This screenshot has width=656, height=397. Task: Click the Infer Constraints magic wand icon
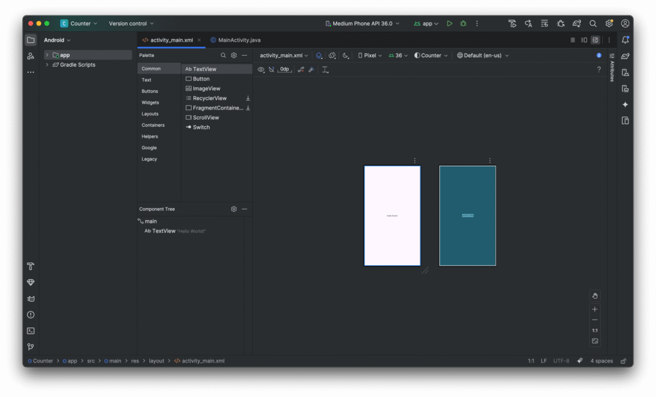(311, 69)
